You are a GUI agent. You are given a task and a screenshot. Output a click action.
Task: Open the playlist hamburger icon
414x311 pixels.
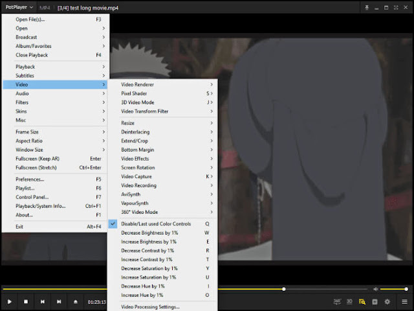point(404,301)
